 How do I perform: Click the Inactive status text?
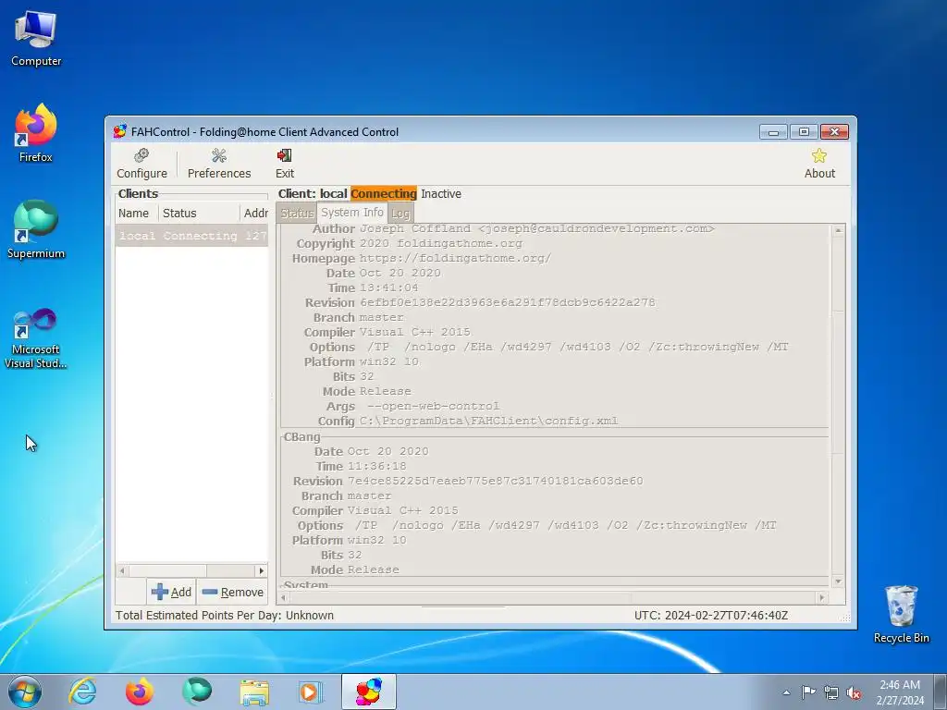click(x=441, y=194)
